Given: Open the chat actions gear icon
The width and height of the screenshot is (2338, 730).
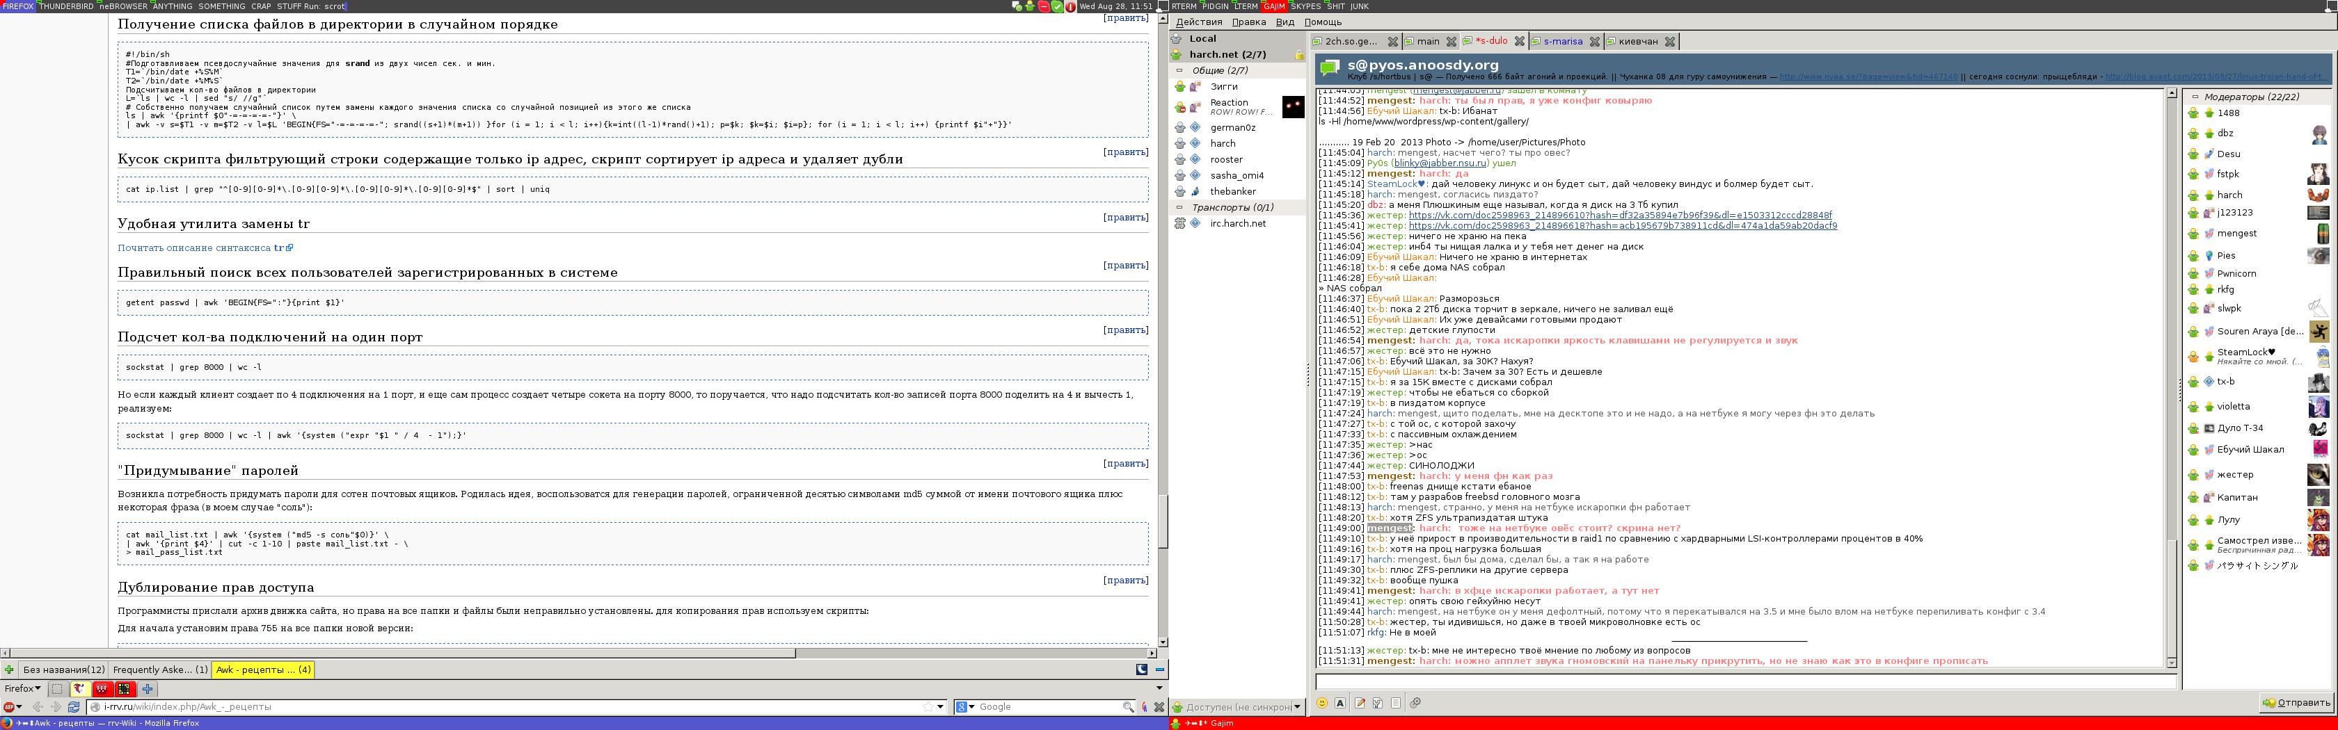Looking at the screenshot, I should pyautogui.click(x=1415, y=703).
